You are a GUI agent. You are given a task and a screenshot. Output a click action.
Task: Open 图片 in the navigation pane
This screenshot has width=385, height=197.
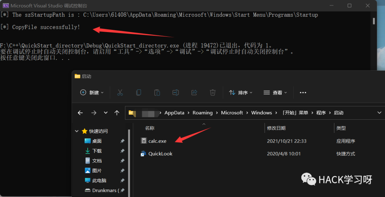tap(97, 171)
